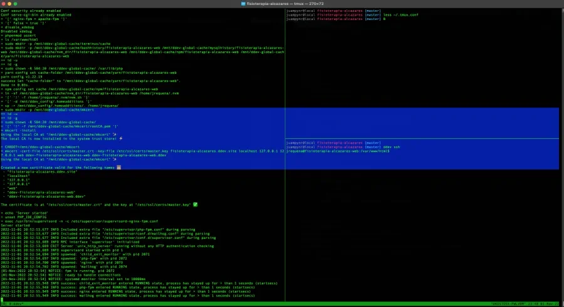Click the line "+ echo 'Server started'"
Image resolution: width=564 pixels, height=307 pixels.
[x=24, y=213]
